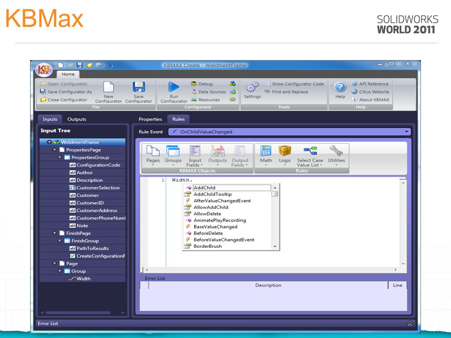
Task: Click Close Configurator
Action: point(63,100)
